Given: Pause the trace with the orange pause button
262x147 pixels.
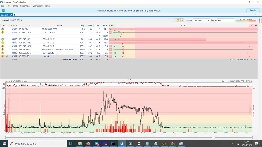Looking at the screenshot, I should (178, 20).
